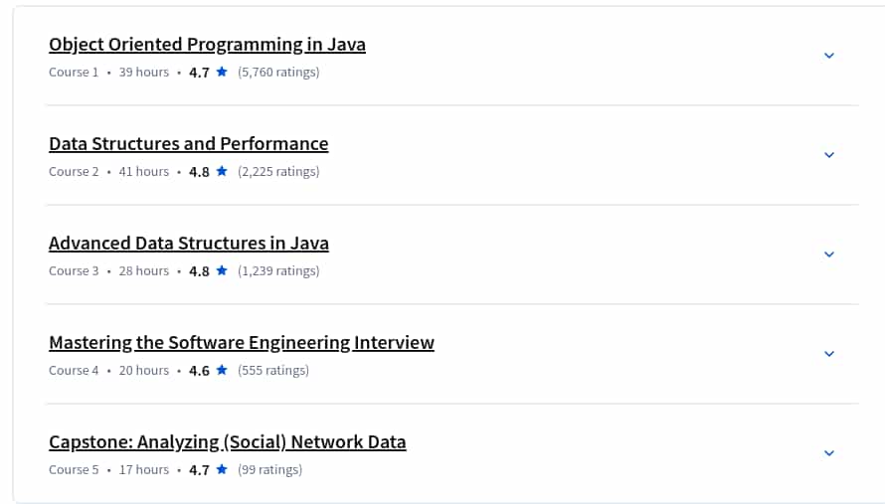Open Data Structures and Performance course link
Image resolution: width=885 pixels, height=504 pixels.
(x=189, y=144)
